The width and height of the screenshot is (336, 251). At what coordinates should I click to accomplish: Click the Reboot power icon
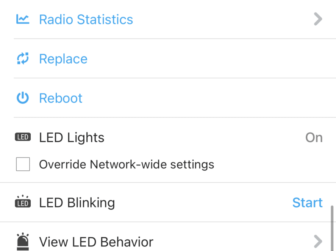[x=23, y=98]
